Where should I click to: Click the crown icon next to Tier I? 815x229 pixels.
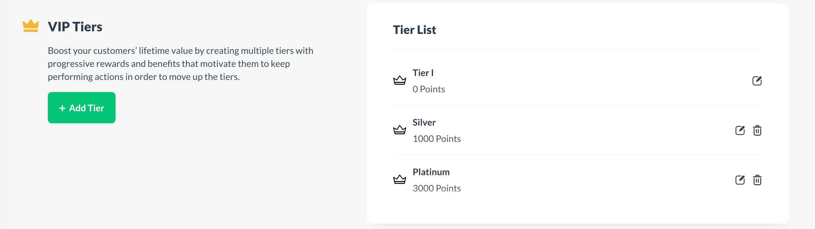400,81
